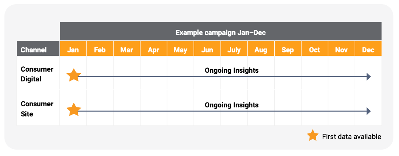Select the Mar month header

[127, 50]
